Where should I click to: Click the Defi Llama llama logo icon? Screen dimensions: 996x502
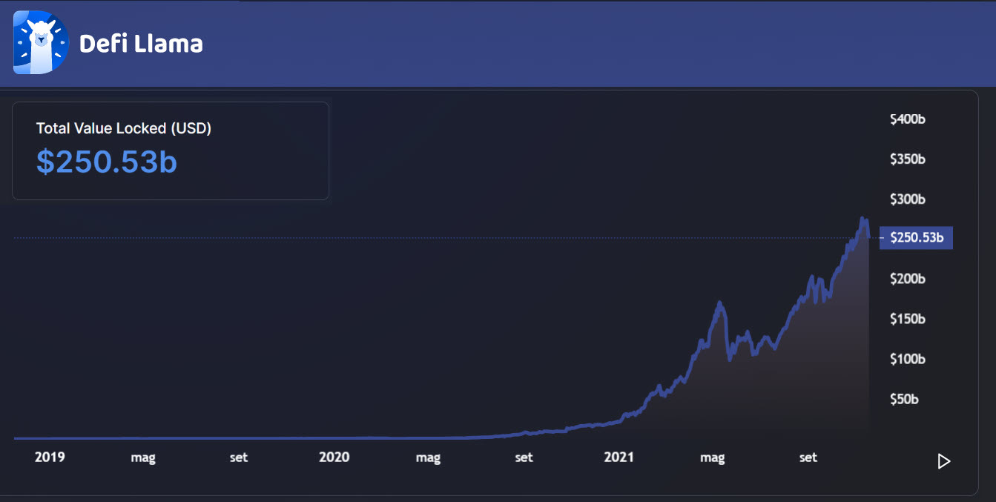[41, 43]
